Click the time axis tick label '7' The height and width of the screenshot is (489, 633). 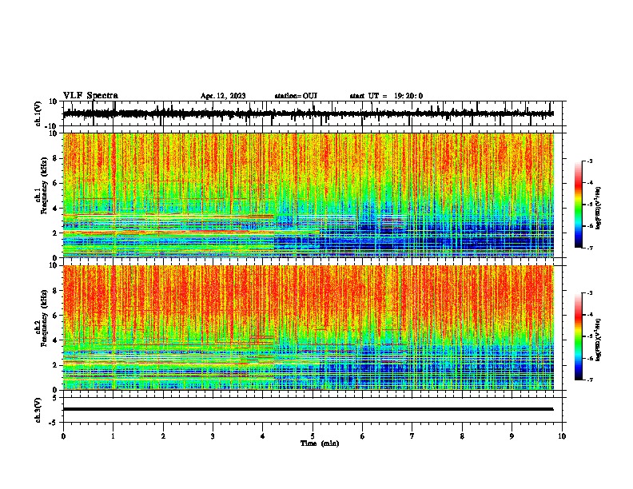(x=412, y=436)
